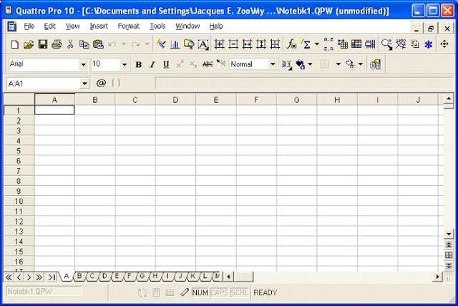Switch to sheet tab C
Viewport: 458px width, 306px height.
[92, 276]
